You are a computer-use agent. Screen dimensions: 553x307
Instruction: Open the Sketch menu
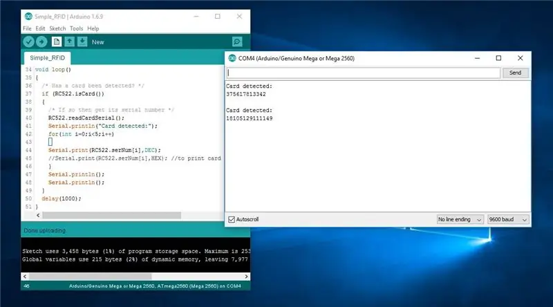[57, 28]
